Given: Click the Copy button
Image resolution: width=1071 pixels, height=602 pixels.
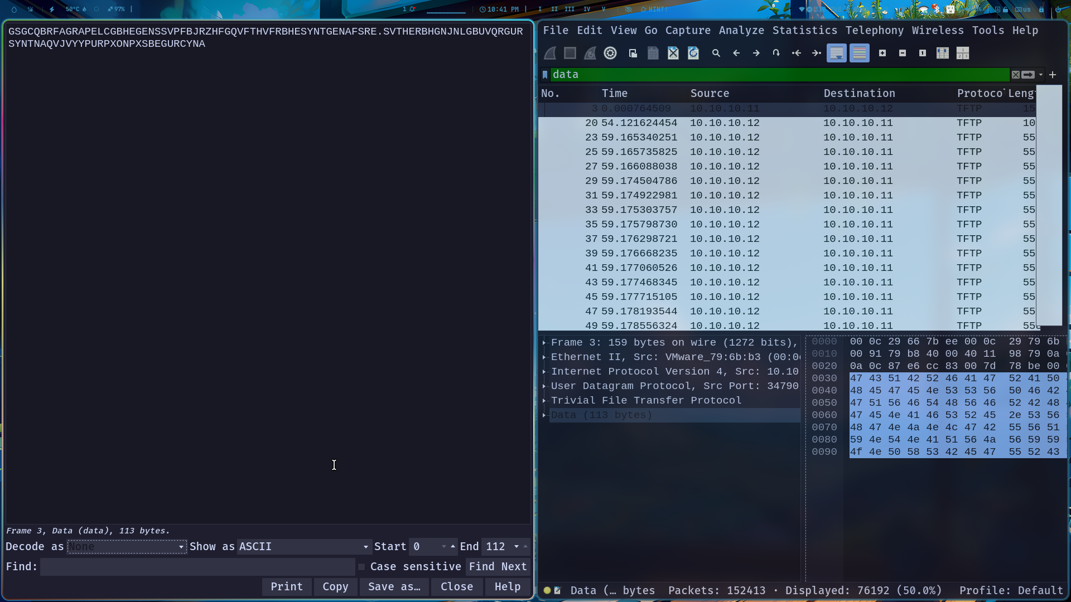Looking at the screenshot, I should tap(335, 587).
